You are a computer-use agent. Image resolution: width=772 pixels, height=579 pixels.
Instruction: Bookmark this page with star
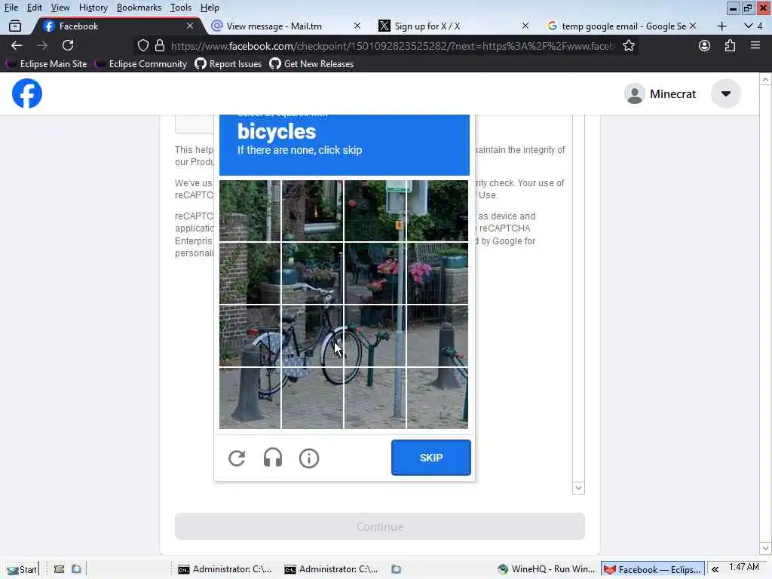click(x=628, y=46)
